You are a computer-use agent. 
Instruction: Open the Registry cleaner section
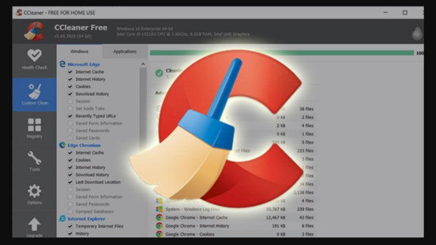pos(34,128)
